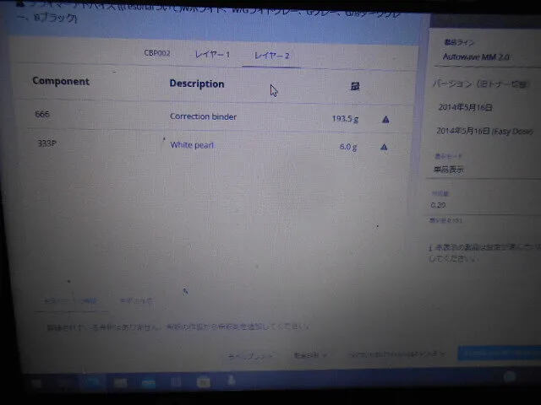Click the Description column header

(197, 84)
